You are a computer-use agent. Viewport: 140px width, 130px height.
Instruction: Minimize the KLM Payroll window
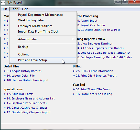118,2
